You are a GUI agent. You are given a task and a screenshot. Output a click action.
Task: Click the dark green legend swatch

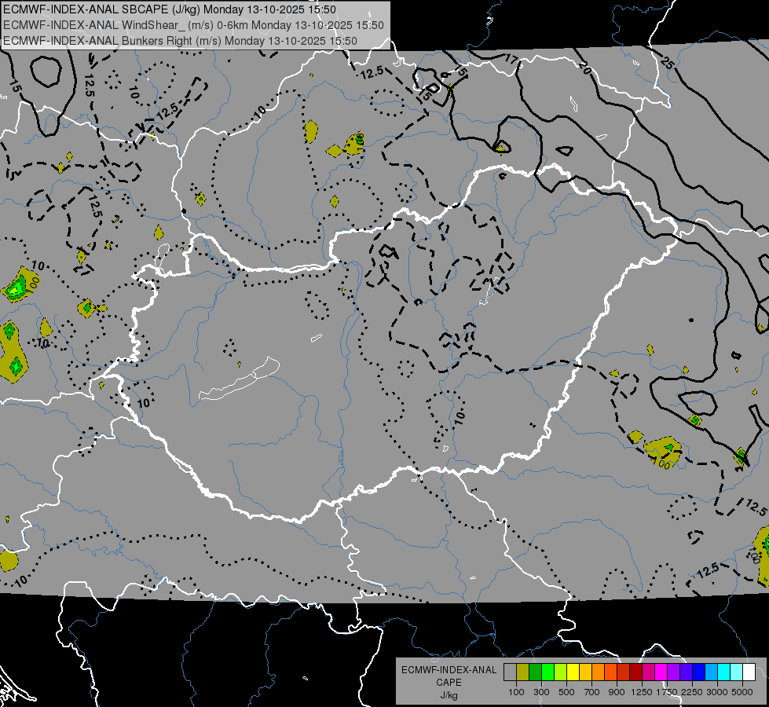pyautogui.click(x=536, y=672)
